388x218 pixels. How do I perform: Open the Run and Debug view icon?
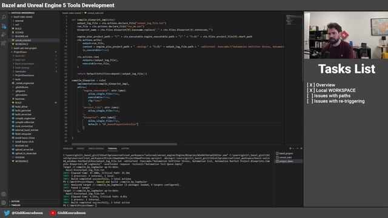pos(4,35)
